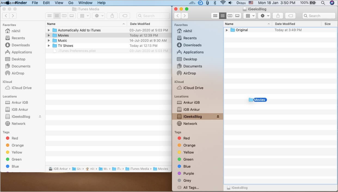This screenshot has width=338, height=192.
Task: Select Ankur iGB location in iTunes Media sidebar
Action: point(20,102)
